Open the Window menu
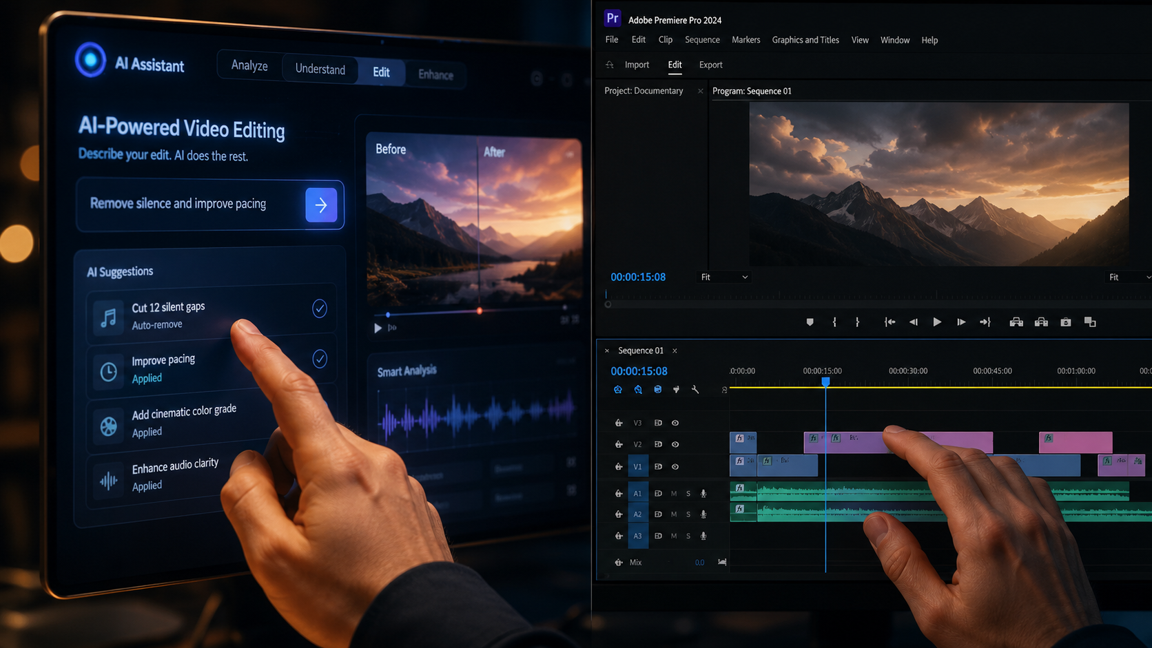Image resolution: width=1152 pixels, height=648 pixels. point(895,40)
